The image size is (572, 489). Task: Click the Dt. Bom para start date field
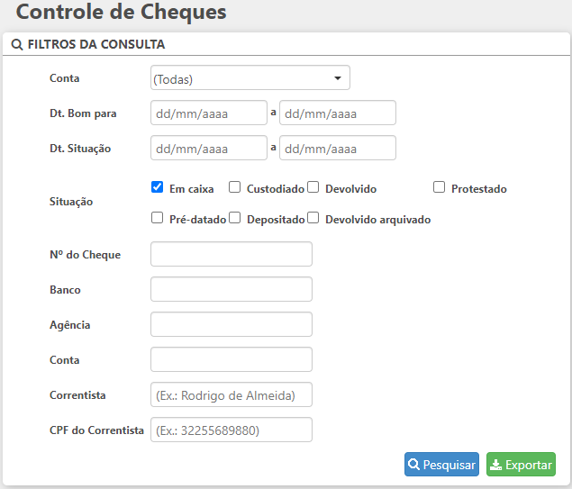tap(208, 113)
